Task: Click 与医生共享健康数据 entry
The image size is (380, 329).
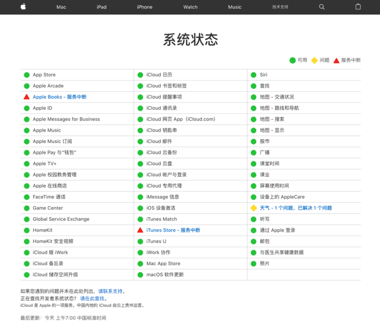Action: click(282, 253)
